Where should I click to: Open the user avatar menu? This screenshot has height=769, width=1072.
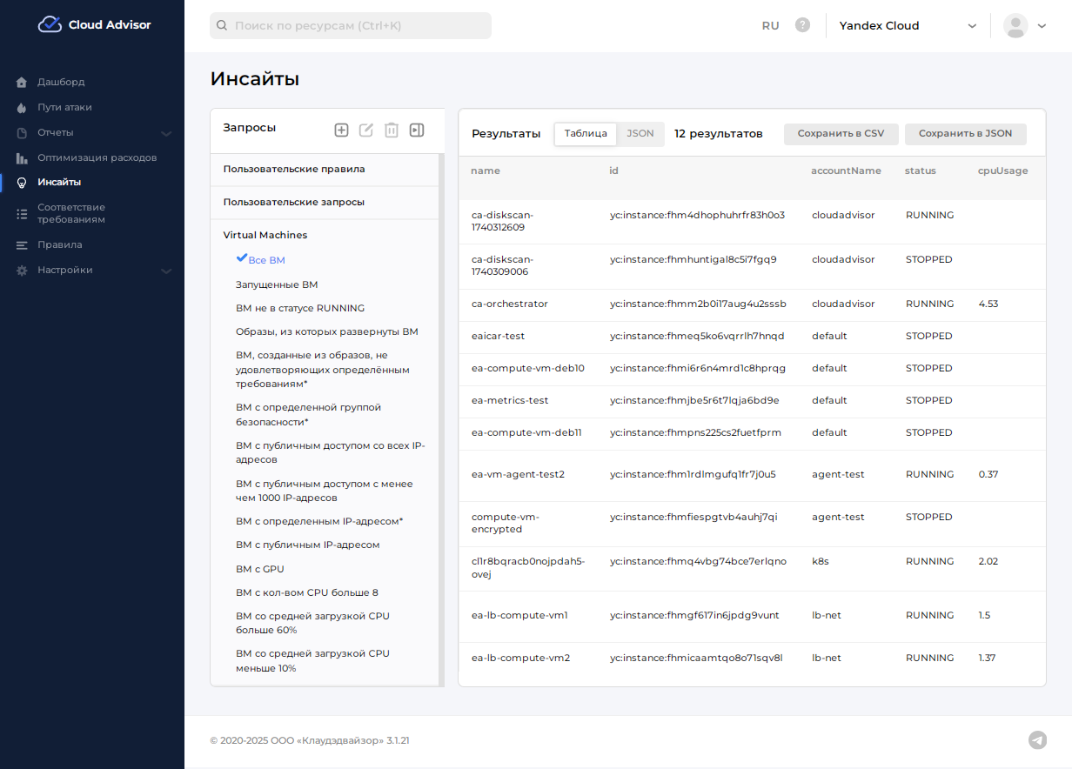[x=1025, y=25]
